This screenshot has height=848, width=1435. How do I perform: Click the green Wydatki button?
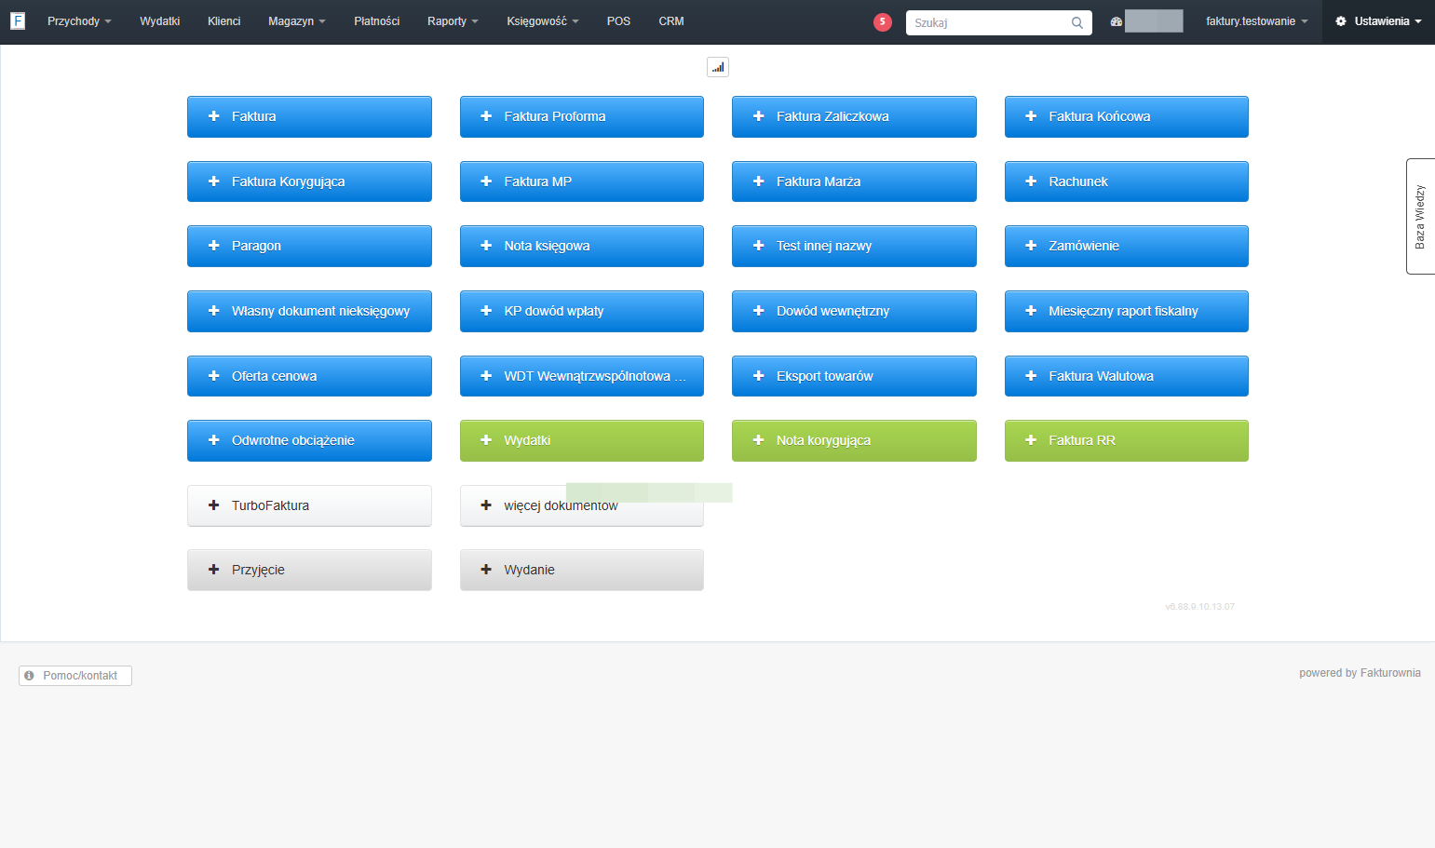(x=582, y=440)
